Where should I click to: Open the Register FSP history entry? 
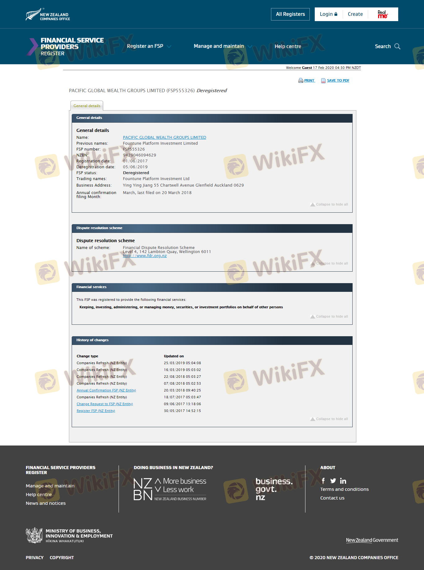96,411
